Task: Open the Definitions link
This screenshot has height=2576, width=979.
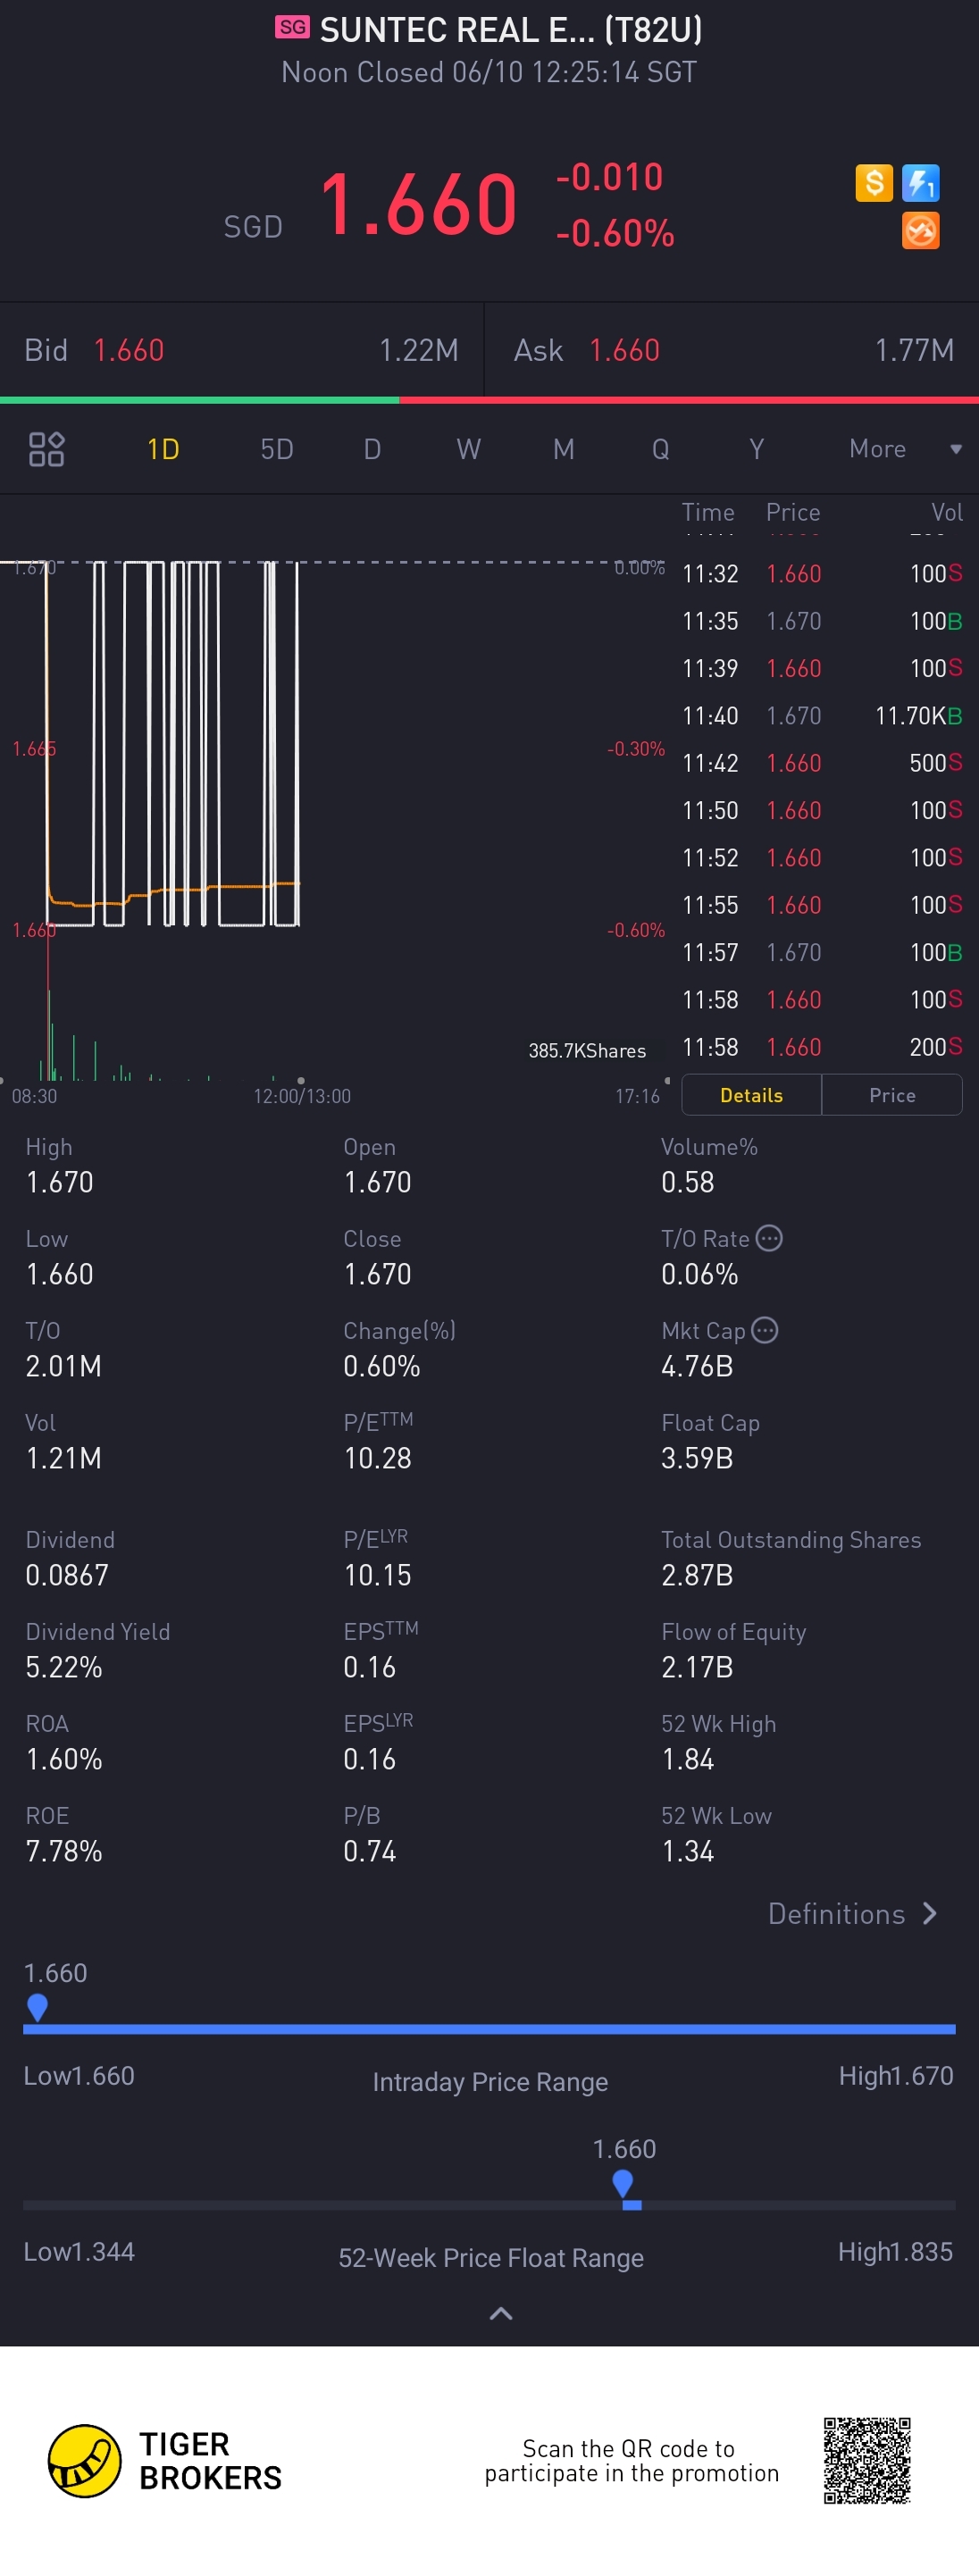Action: pos(852,1913)
